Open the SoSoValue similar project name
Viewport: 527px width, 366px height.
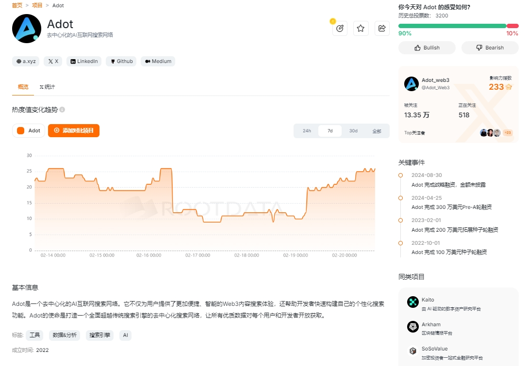click(x=435, y=349)
